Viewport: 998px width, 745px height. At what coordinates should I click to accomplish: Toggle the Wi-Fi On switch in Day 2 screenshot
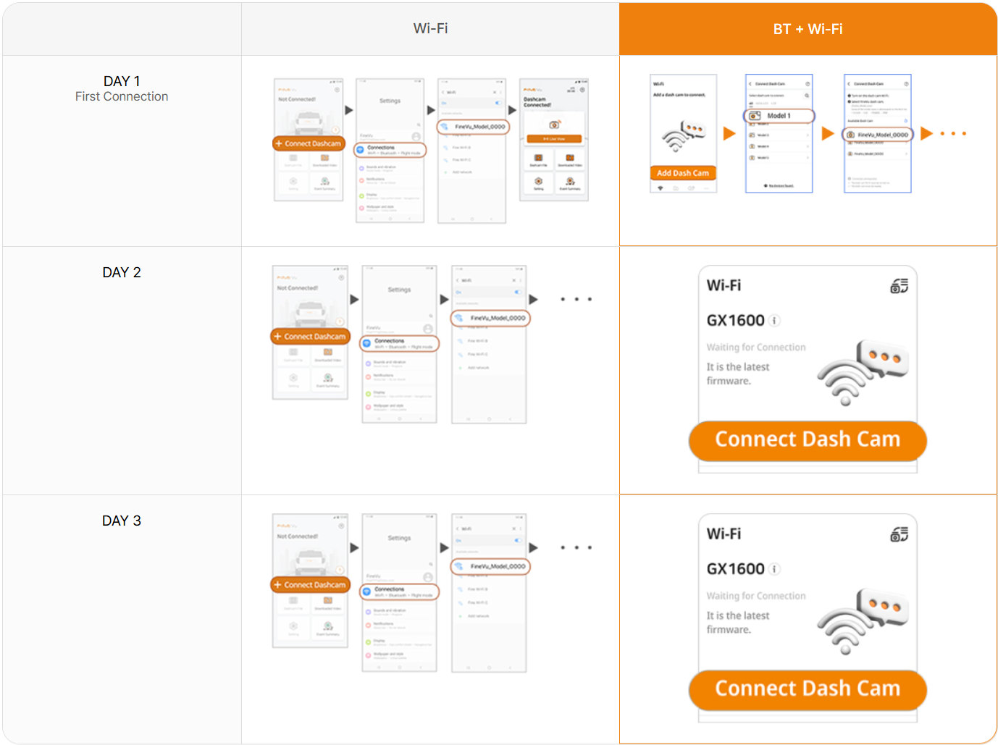click(517, 292)
